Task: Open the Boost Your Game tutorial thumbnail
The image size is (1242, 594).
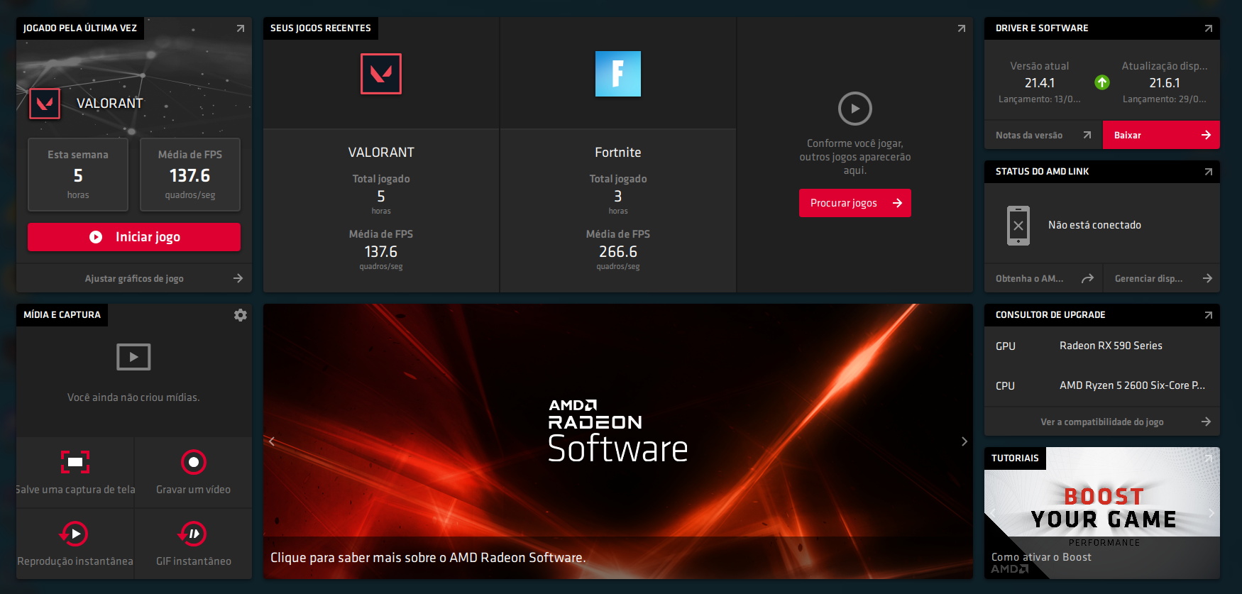Action: coord(1102,513)
